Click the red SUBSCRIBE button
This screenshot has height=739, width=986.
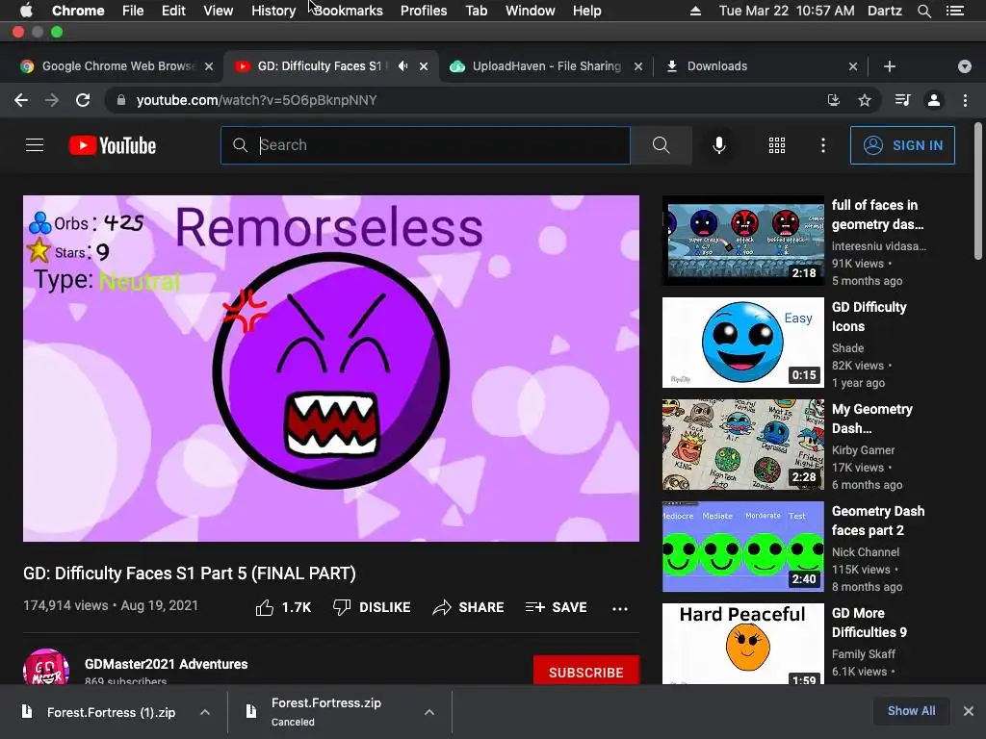click(586, 671)
